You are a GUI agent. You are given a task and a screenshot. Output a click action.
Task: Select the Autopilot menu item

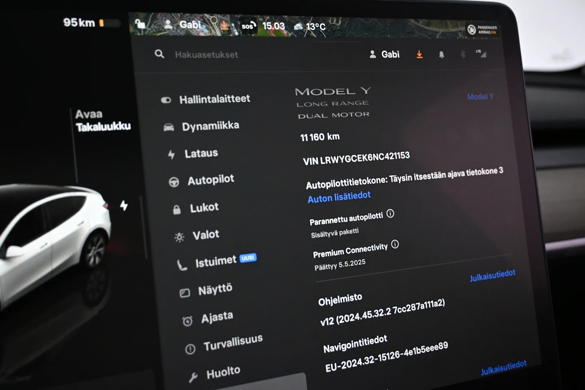pyautogui.click(x=202, y=180)
